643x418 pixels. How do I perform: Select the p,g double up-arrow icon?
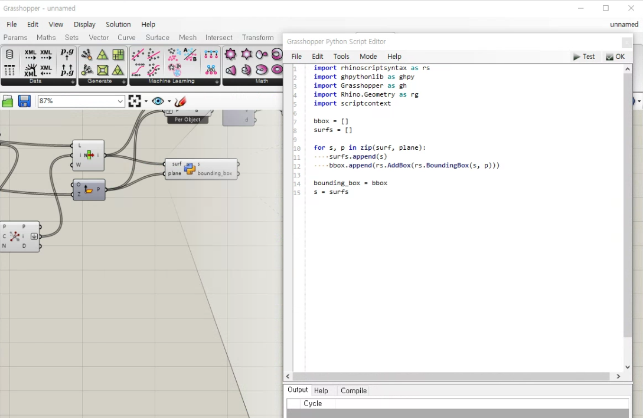pos(67,70)
